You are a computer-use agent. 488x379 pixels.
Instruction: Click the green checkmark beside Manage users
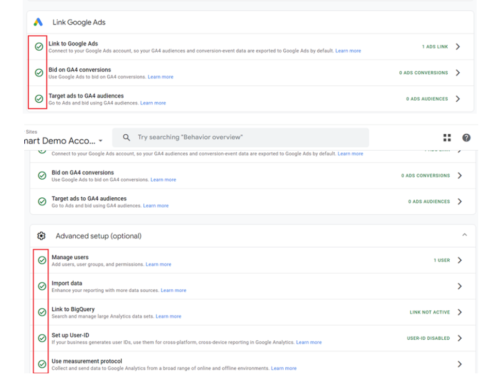(40, 260)
